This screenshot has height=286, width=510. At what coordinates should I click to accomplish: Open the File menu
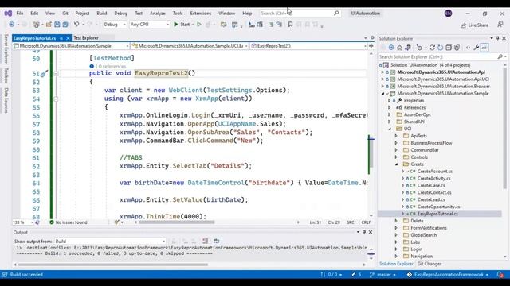pyautogui.click(x=20, y=14)
